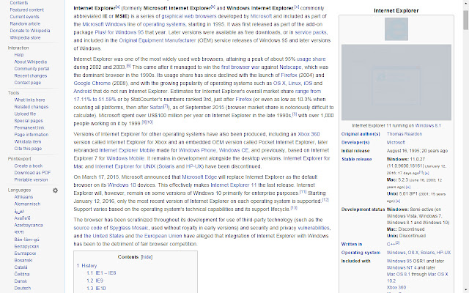
Task: Open the Languages settings gear icon
Action: click(x=56, y=190)
